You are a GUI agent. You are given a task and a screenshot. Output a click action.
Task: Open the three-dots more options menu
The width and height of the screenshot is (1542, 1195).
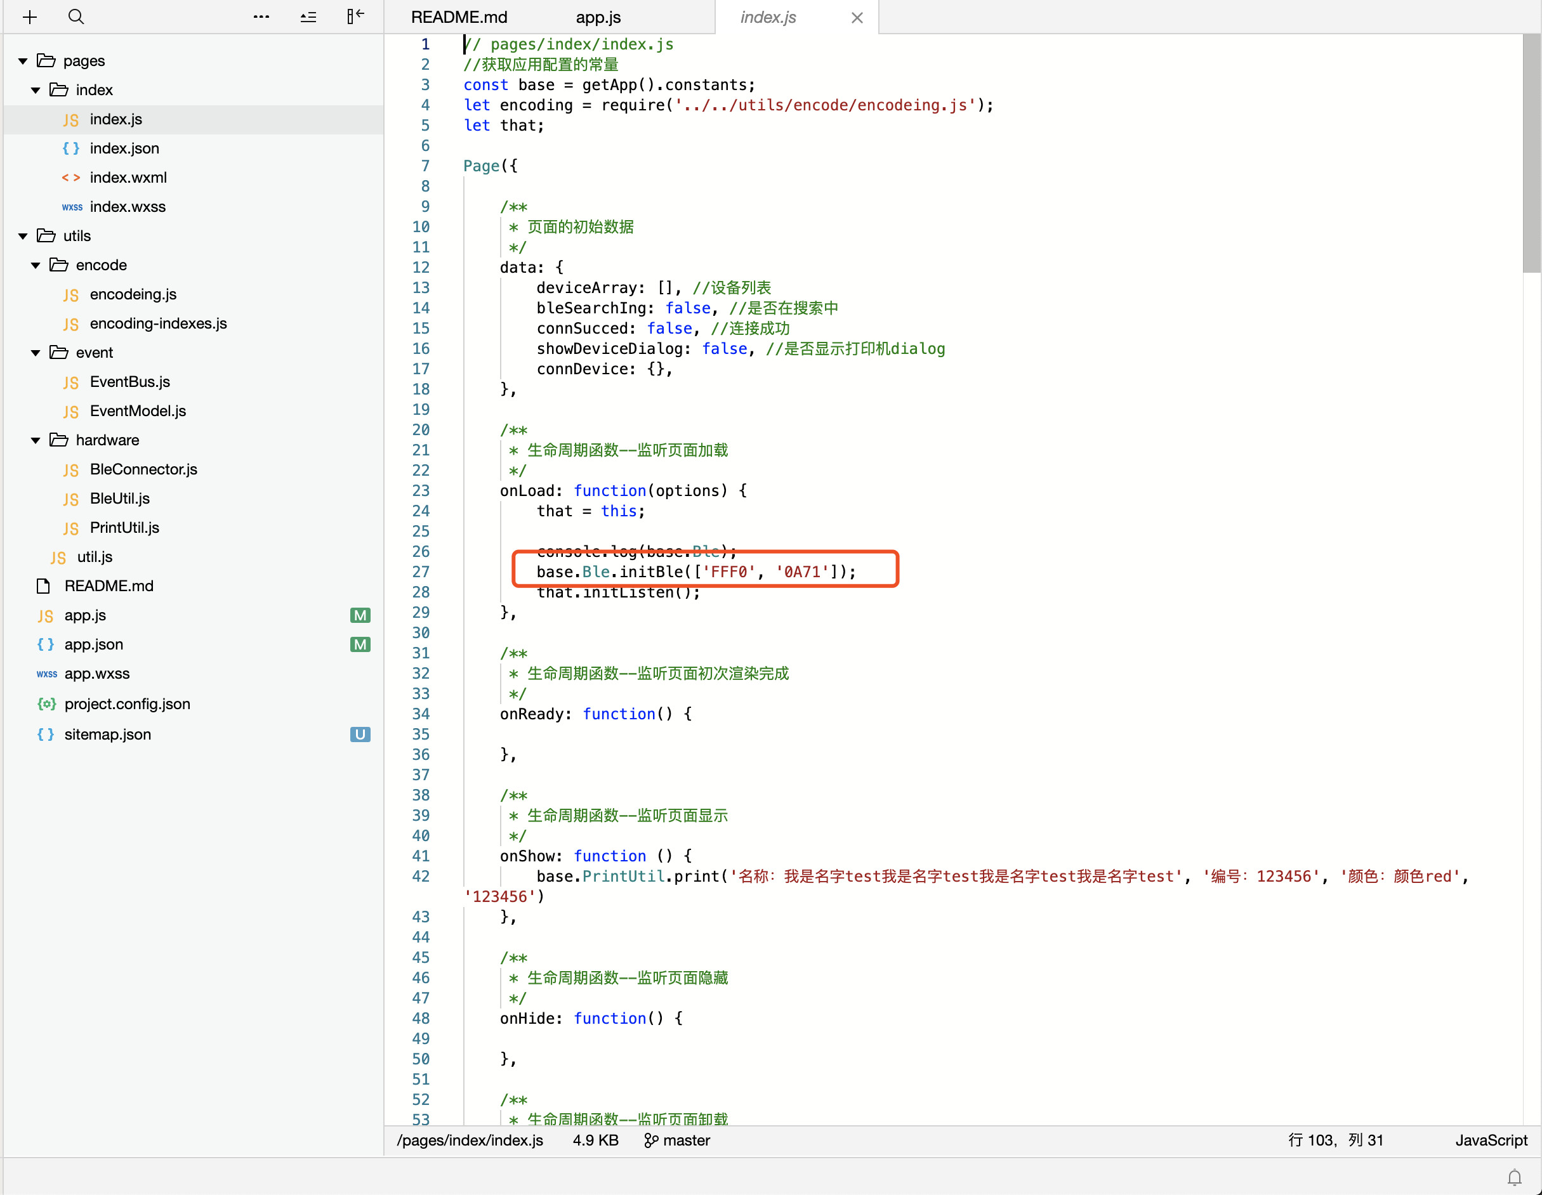[x=261, y=16]
